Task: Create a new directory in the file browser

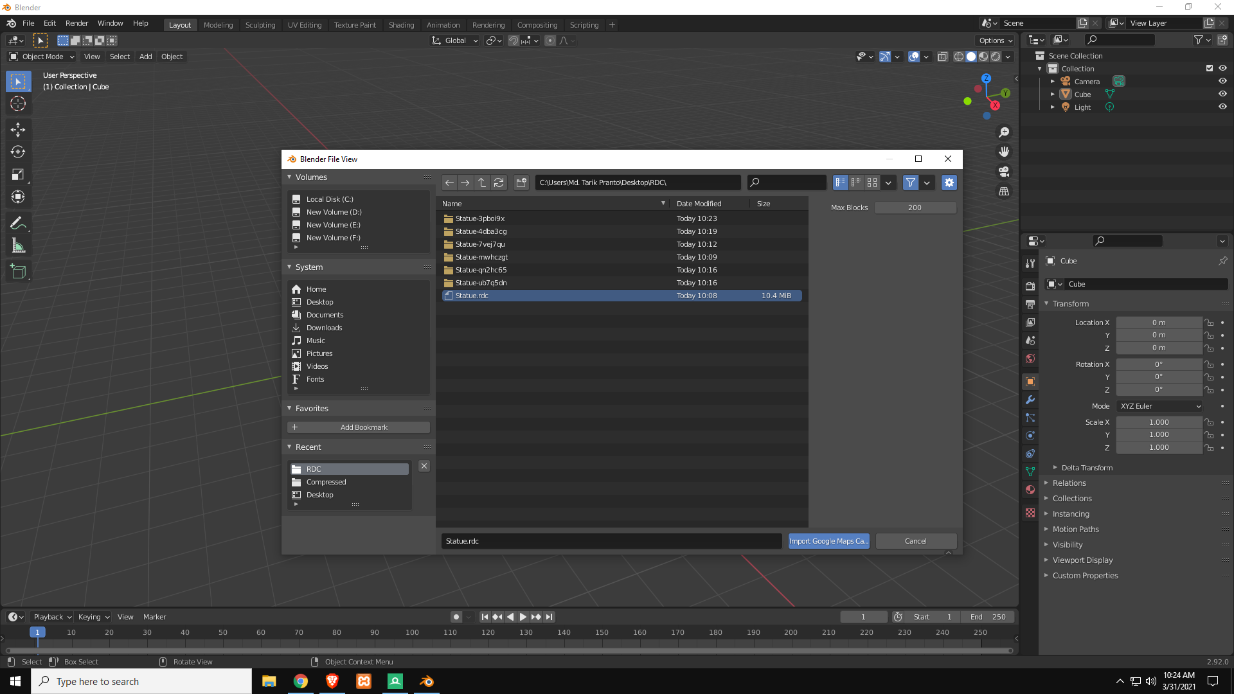Action: (521, 182)
